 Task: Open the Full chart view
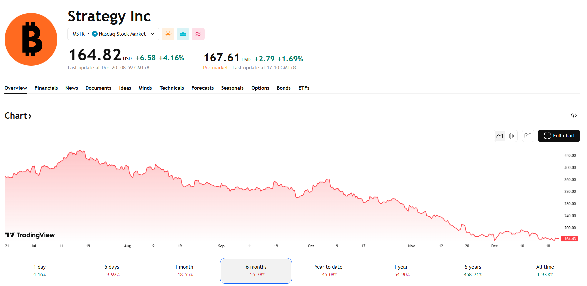pos(559,136)
